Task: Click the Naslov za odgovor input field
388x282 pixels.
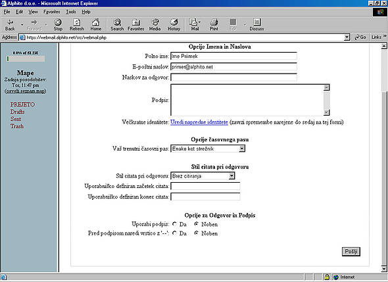Action: 233,78
